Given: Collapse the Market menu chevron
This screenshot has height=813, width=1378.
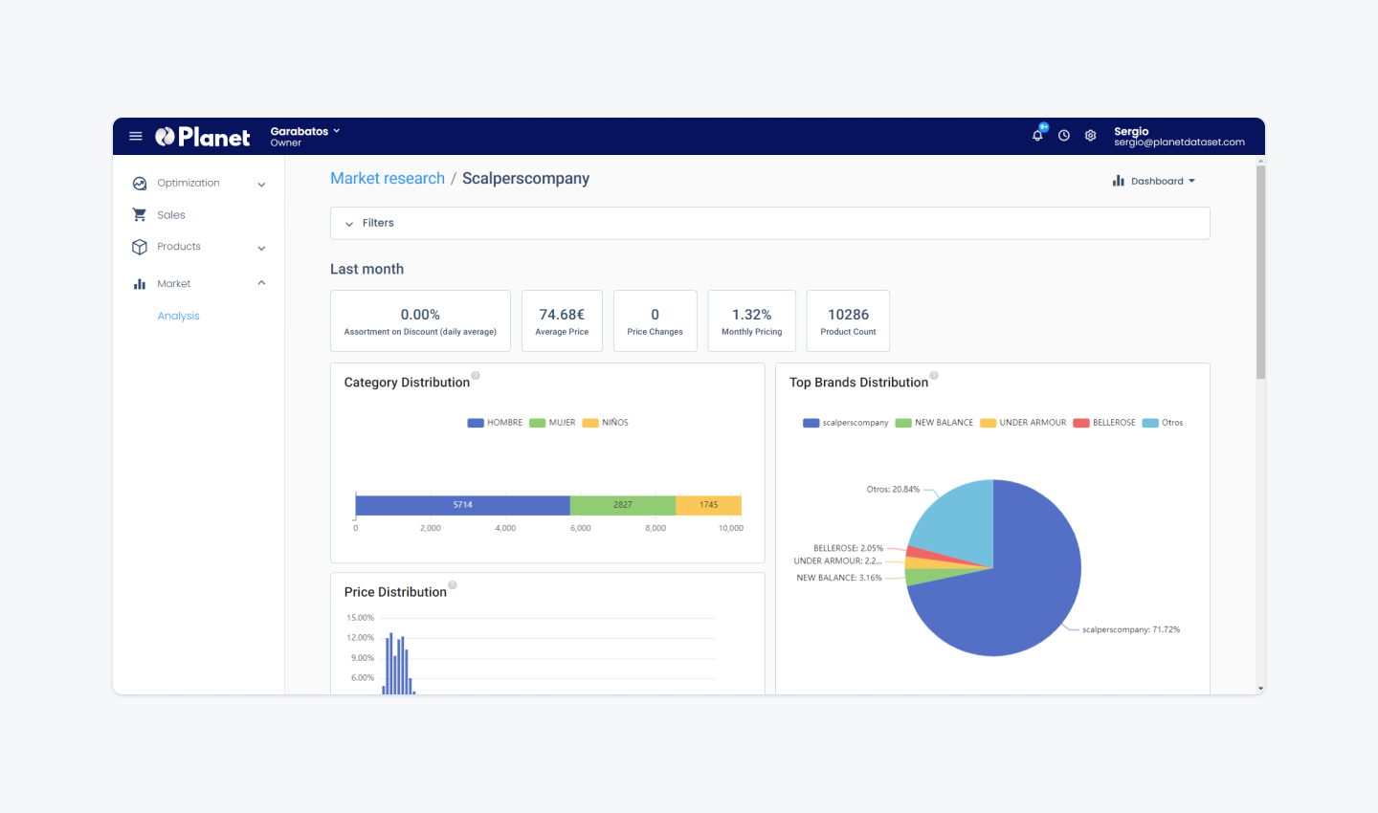Looking at the screenshot, I should [x=261, y=283].
